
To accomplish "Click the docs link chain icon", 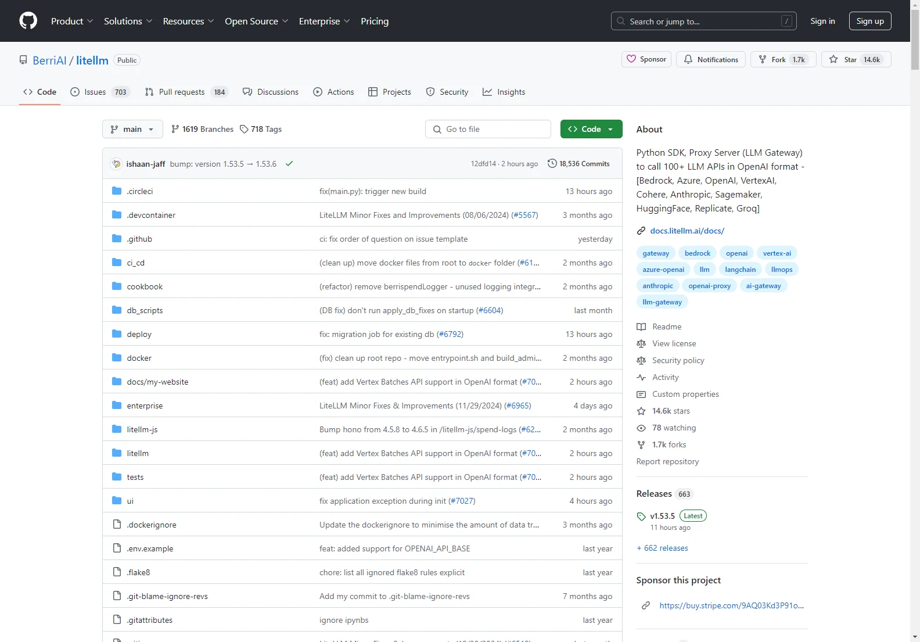I will [641, 231].
